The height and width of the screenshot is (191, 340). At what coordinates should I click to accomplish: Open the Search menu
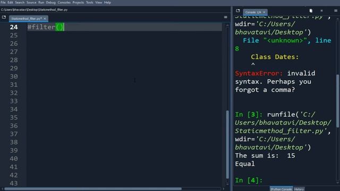[20, 2]
